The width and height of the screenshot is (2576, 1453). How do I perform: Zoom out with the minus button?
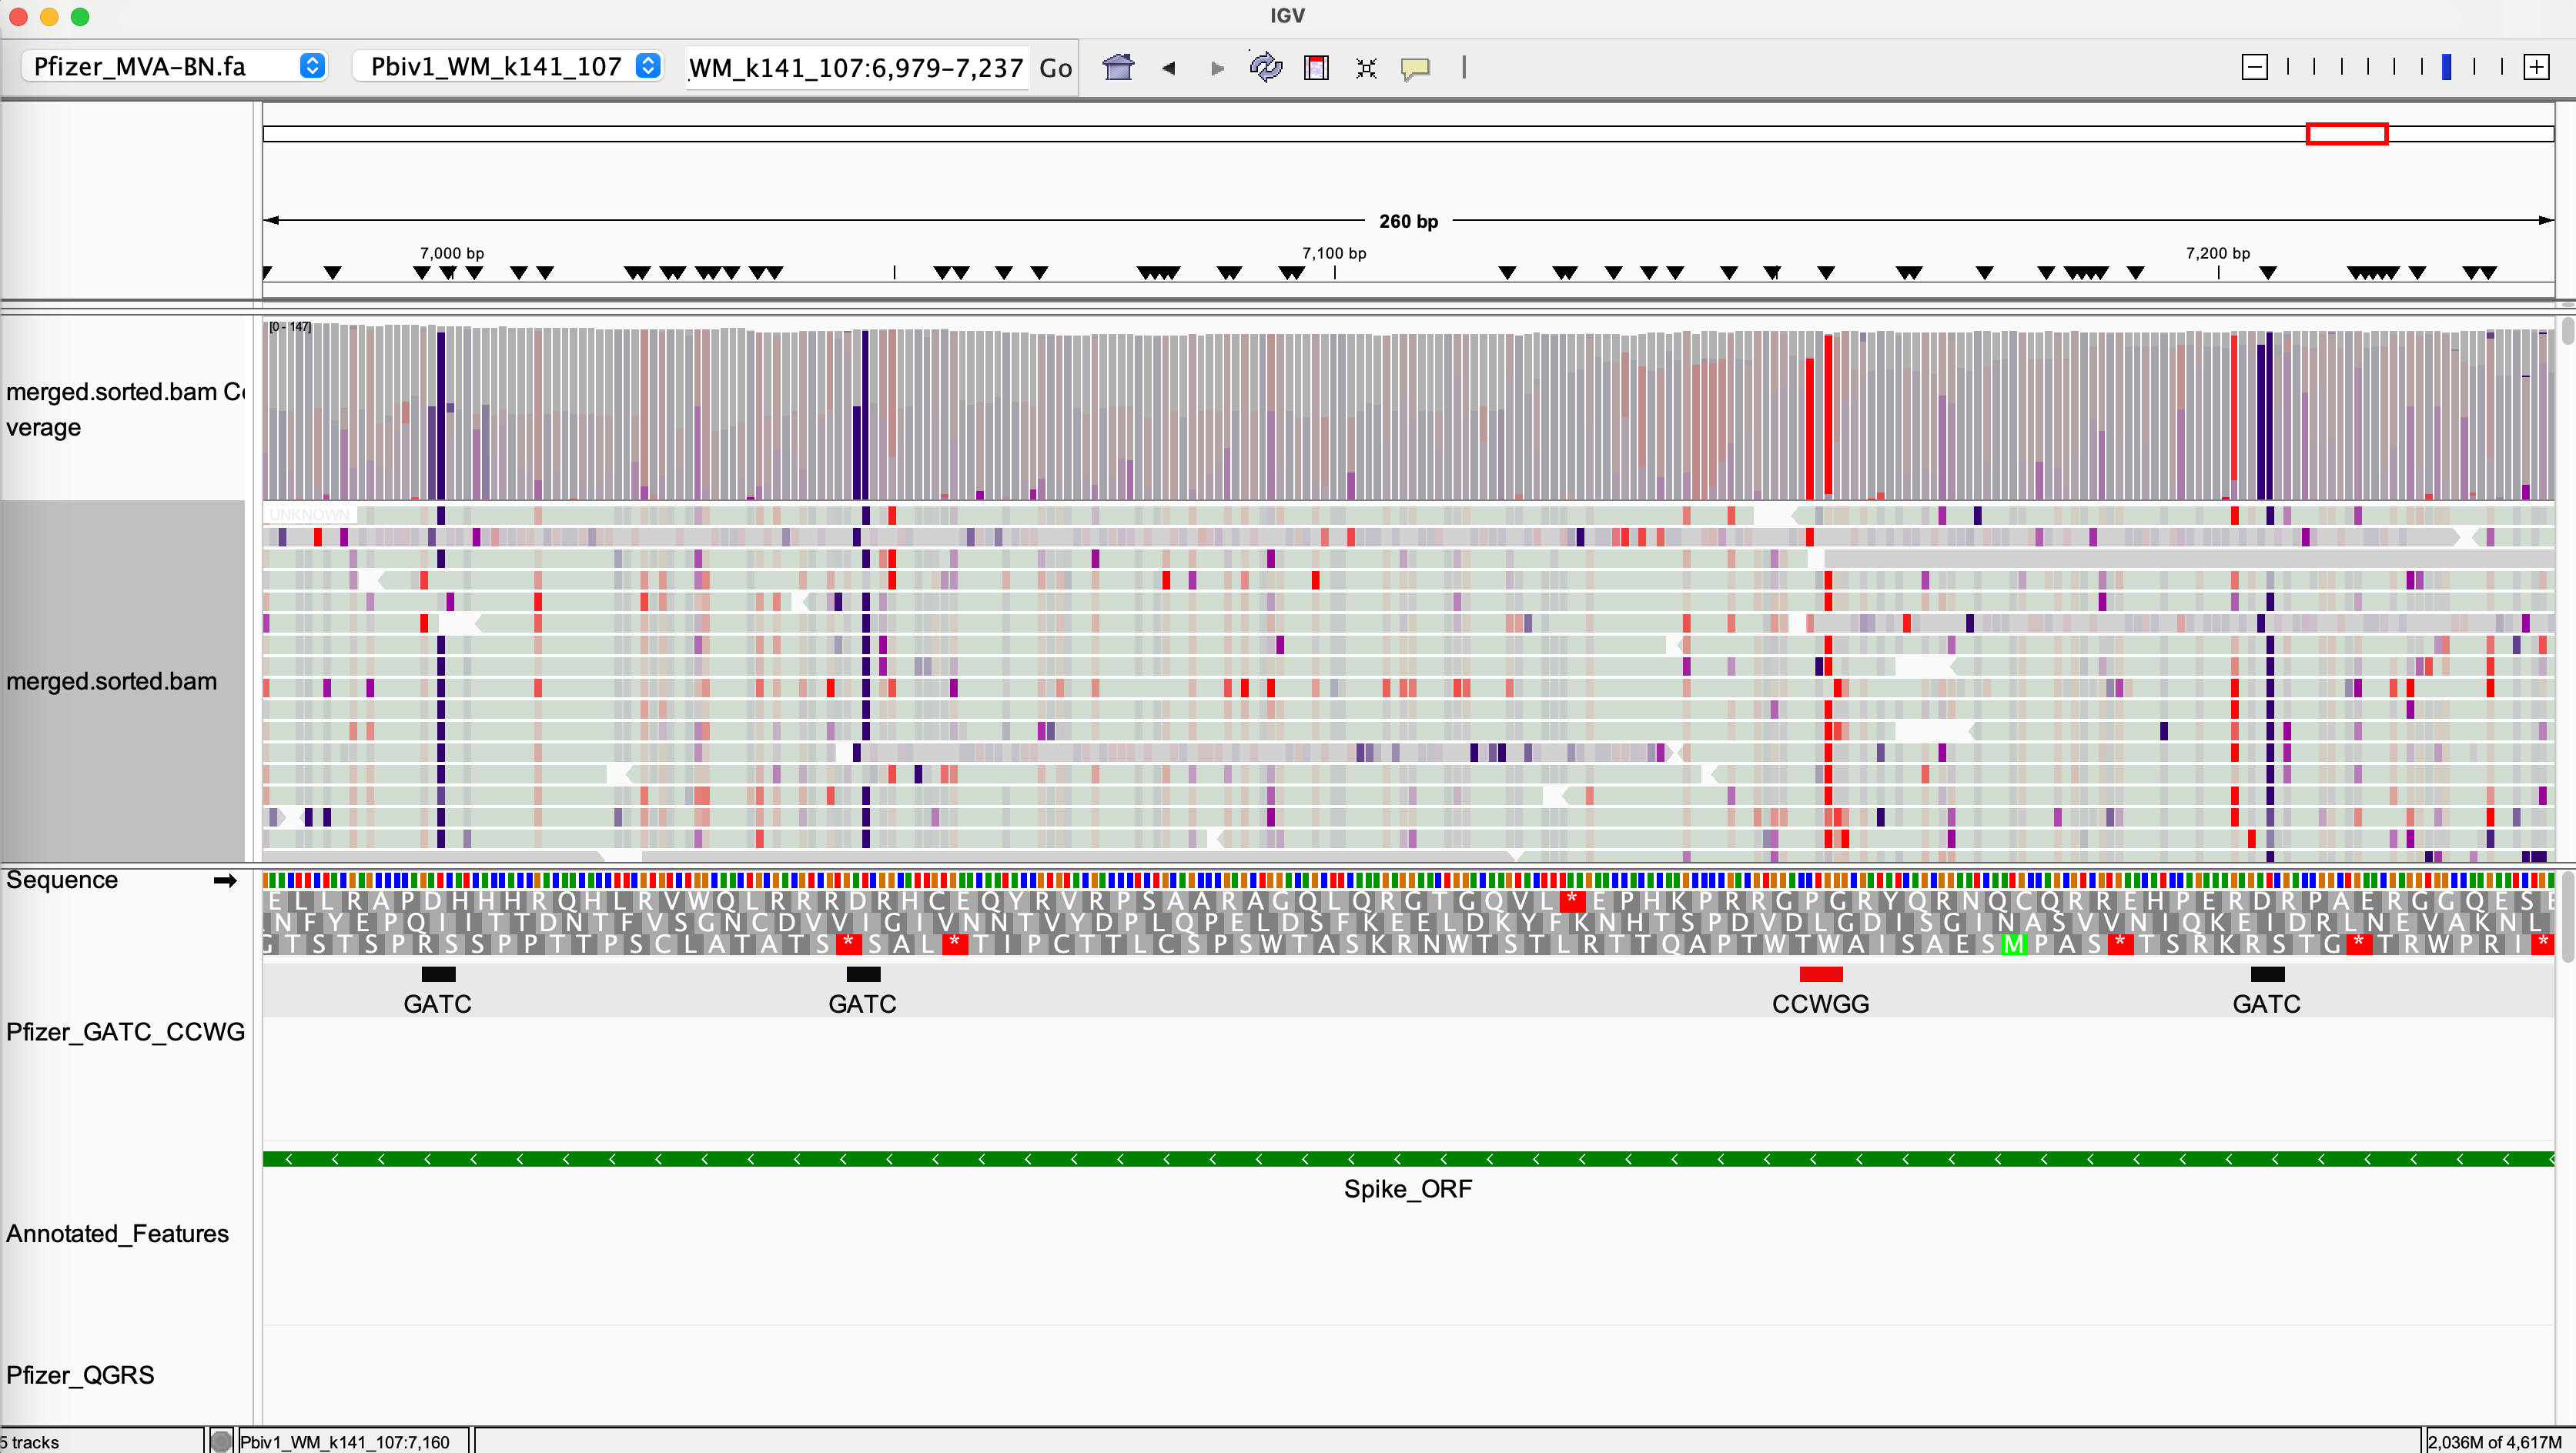point(2254,67)
